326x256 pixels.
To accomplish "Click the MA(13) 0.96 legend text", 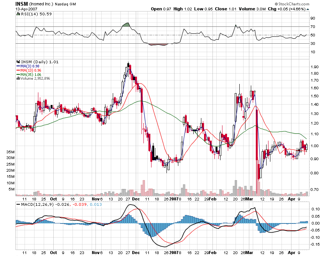I will coord(31,71).
